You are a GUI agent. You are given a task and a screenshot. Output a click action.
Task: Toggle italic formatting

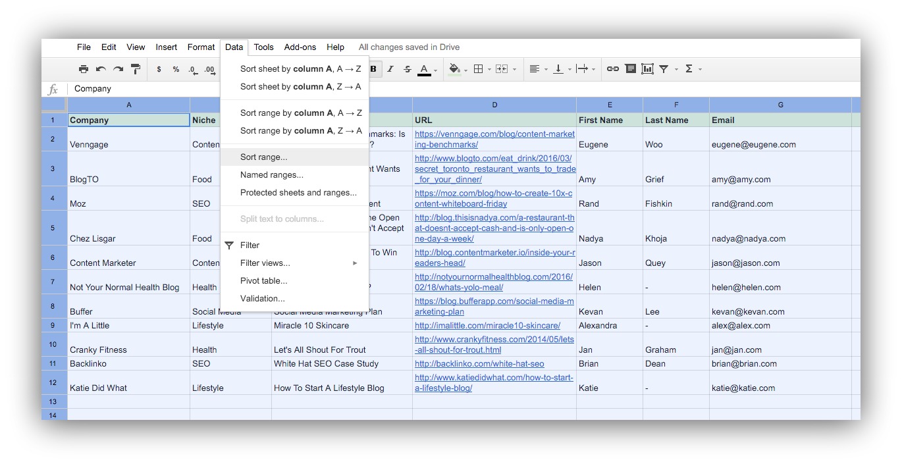(x=390, y=69)
